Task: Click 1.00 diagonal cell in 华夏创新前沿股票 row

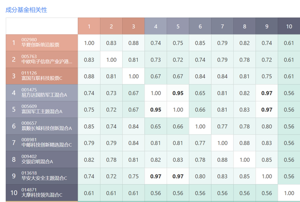Action: [x=89, y=43]
